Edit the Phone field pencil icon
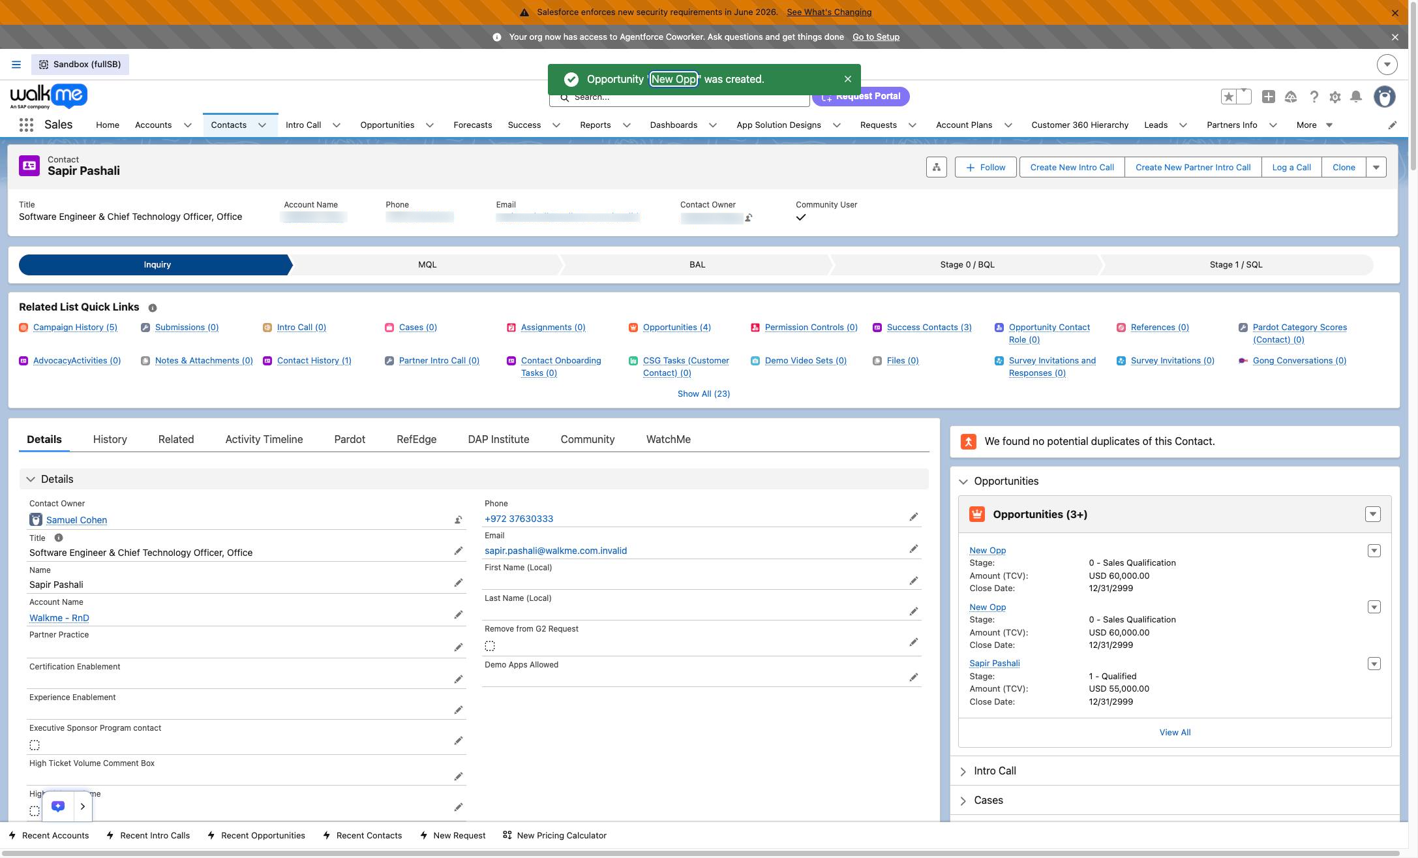Screen dimensions: 1418x858 click(914, 517)
